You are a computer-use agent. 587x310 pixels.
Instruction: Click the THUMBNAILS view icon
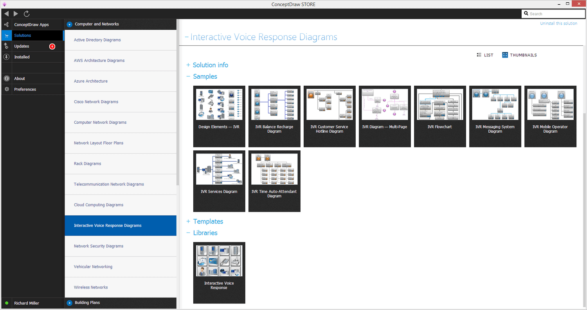505,55
